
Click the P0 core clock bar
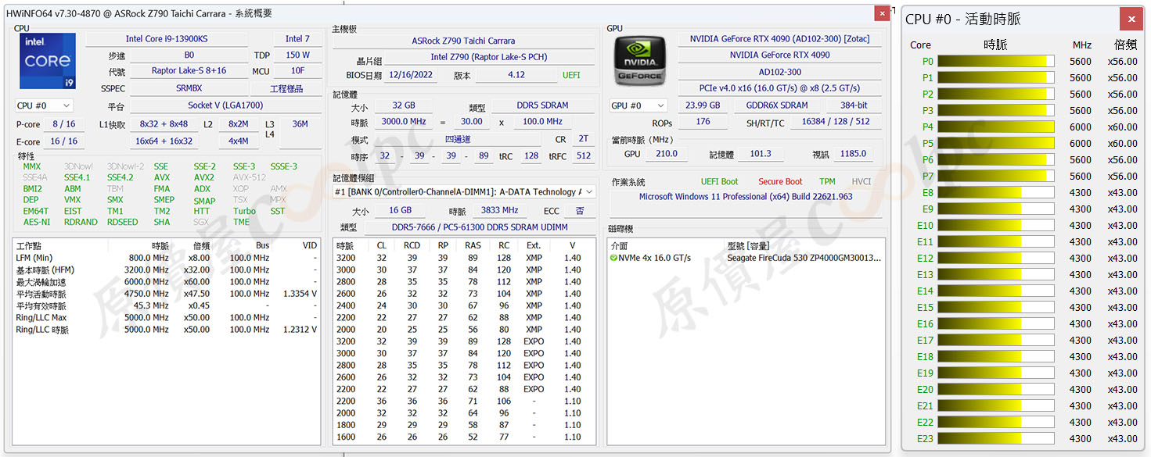click(x=995, y=61)
